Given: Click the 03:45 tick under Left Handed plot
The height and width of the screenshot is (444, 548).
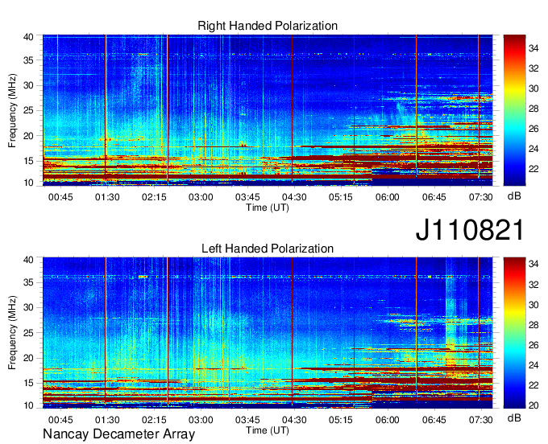Looking at the screenshot, I should (247, 420).
